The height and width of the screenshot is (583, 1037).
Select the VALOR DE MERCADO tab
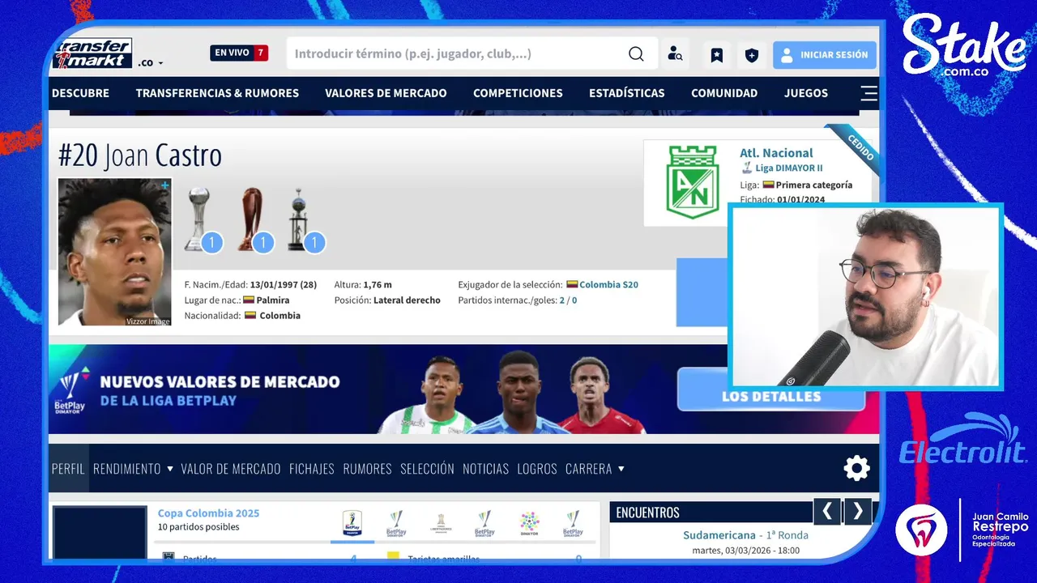point(231,469)
